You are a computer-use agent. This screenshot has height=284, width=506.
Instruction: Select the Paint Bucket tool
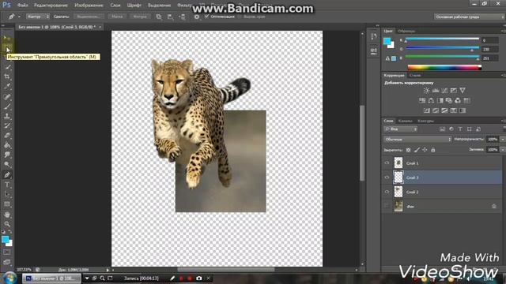(x=7, y=145)
